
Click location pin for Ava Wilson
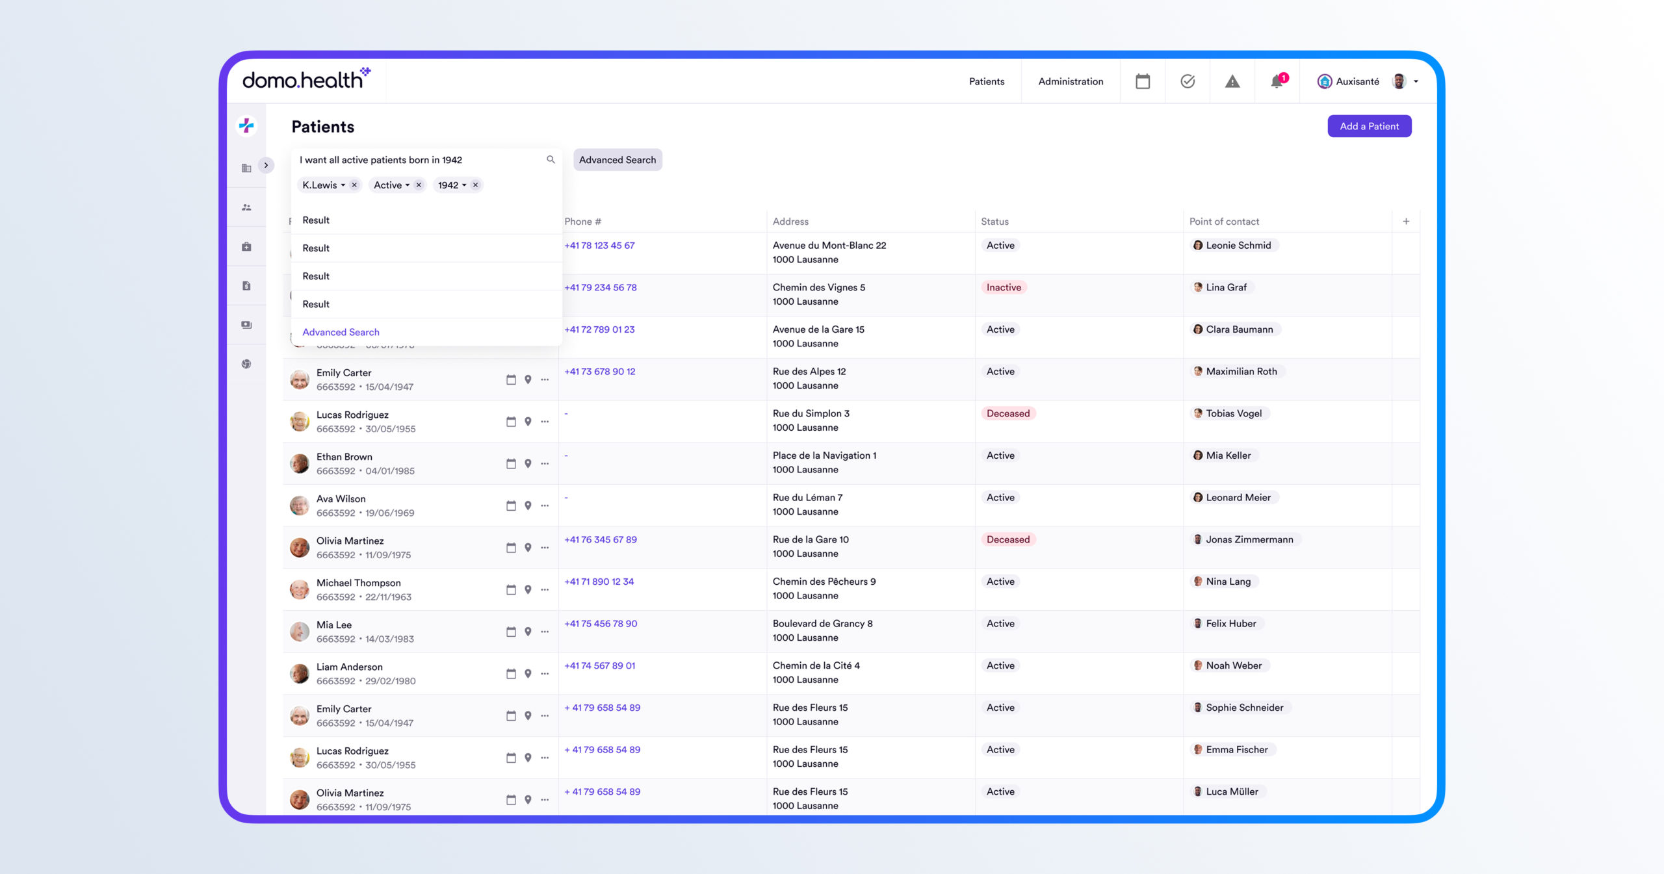[x=528, y=506]
